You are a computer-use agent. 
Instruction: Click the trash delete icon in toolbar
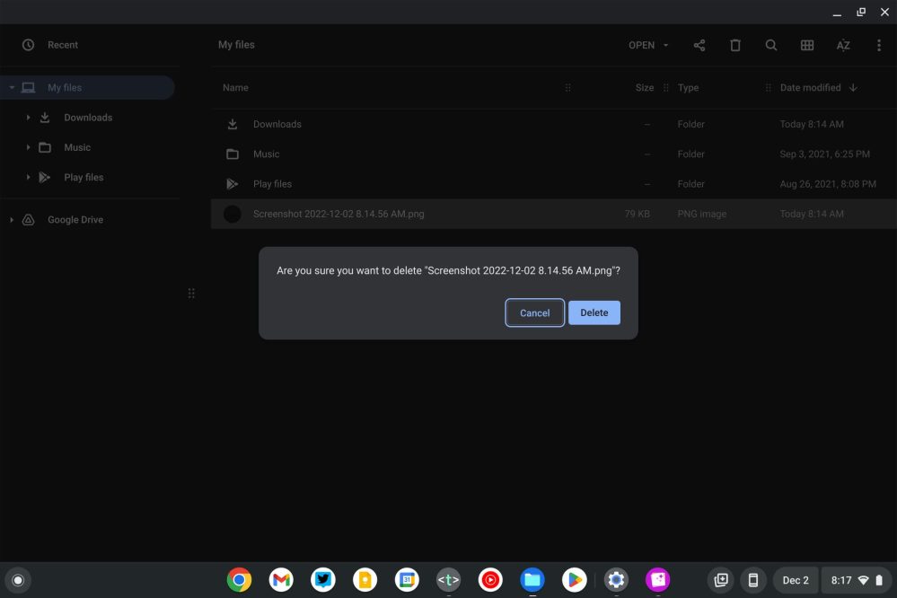[x=735, y=45]
